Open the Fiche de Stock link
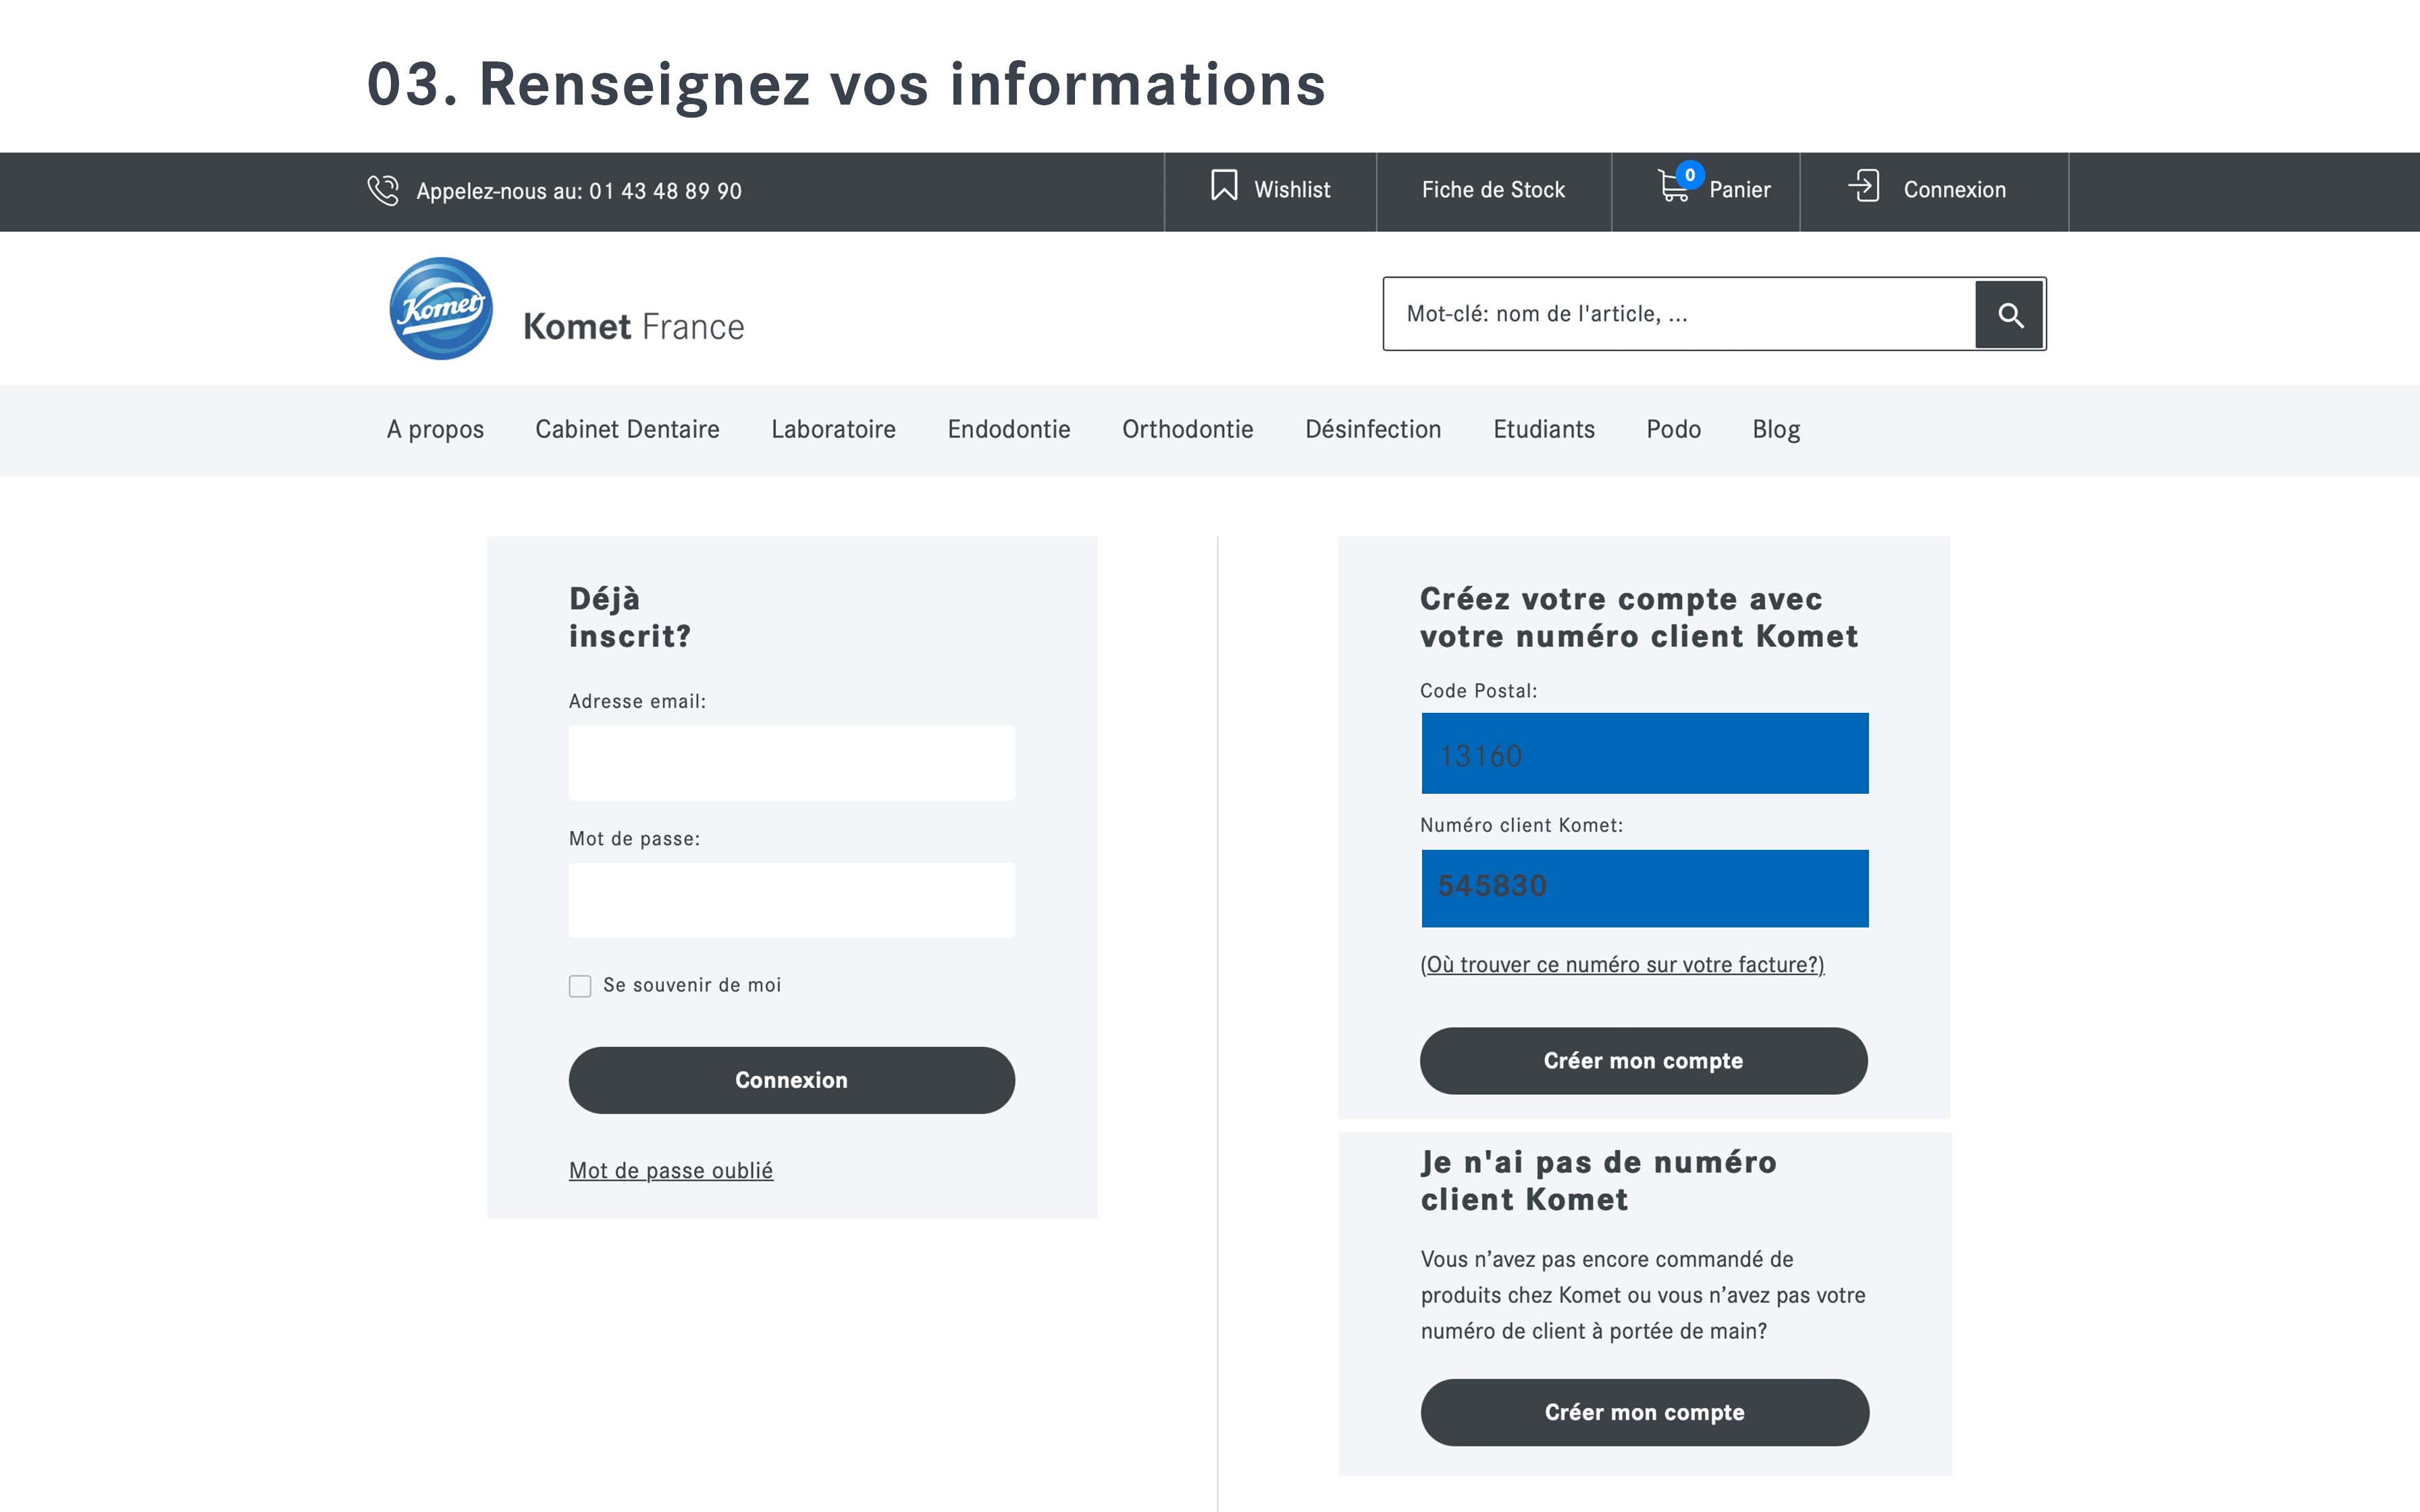Screen dimensions: 2420x1512 tap(1493, 190)
